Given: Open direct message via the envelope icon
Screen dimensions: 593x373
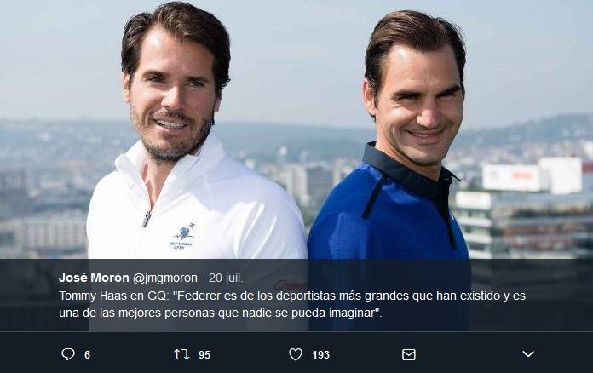Looking at the screenshot, I should [x=409, y=354].
